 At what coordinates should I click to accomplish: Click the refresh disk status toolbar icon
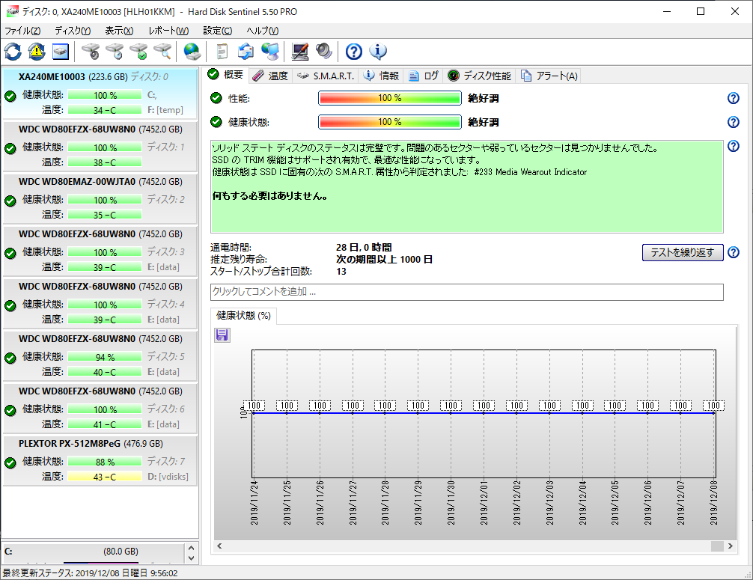[x=13, y=52]
